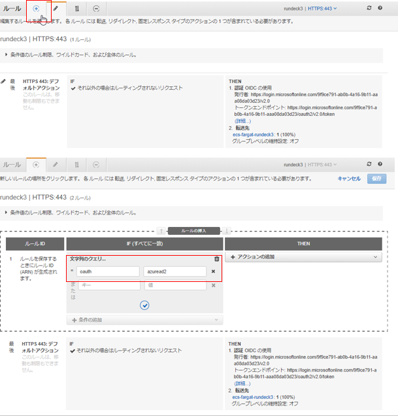Click the empty 値 input field

[x=175, y=285]
